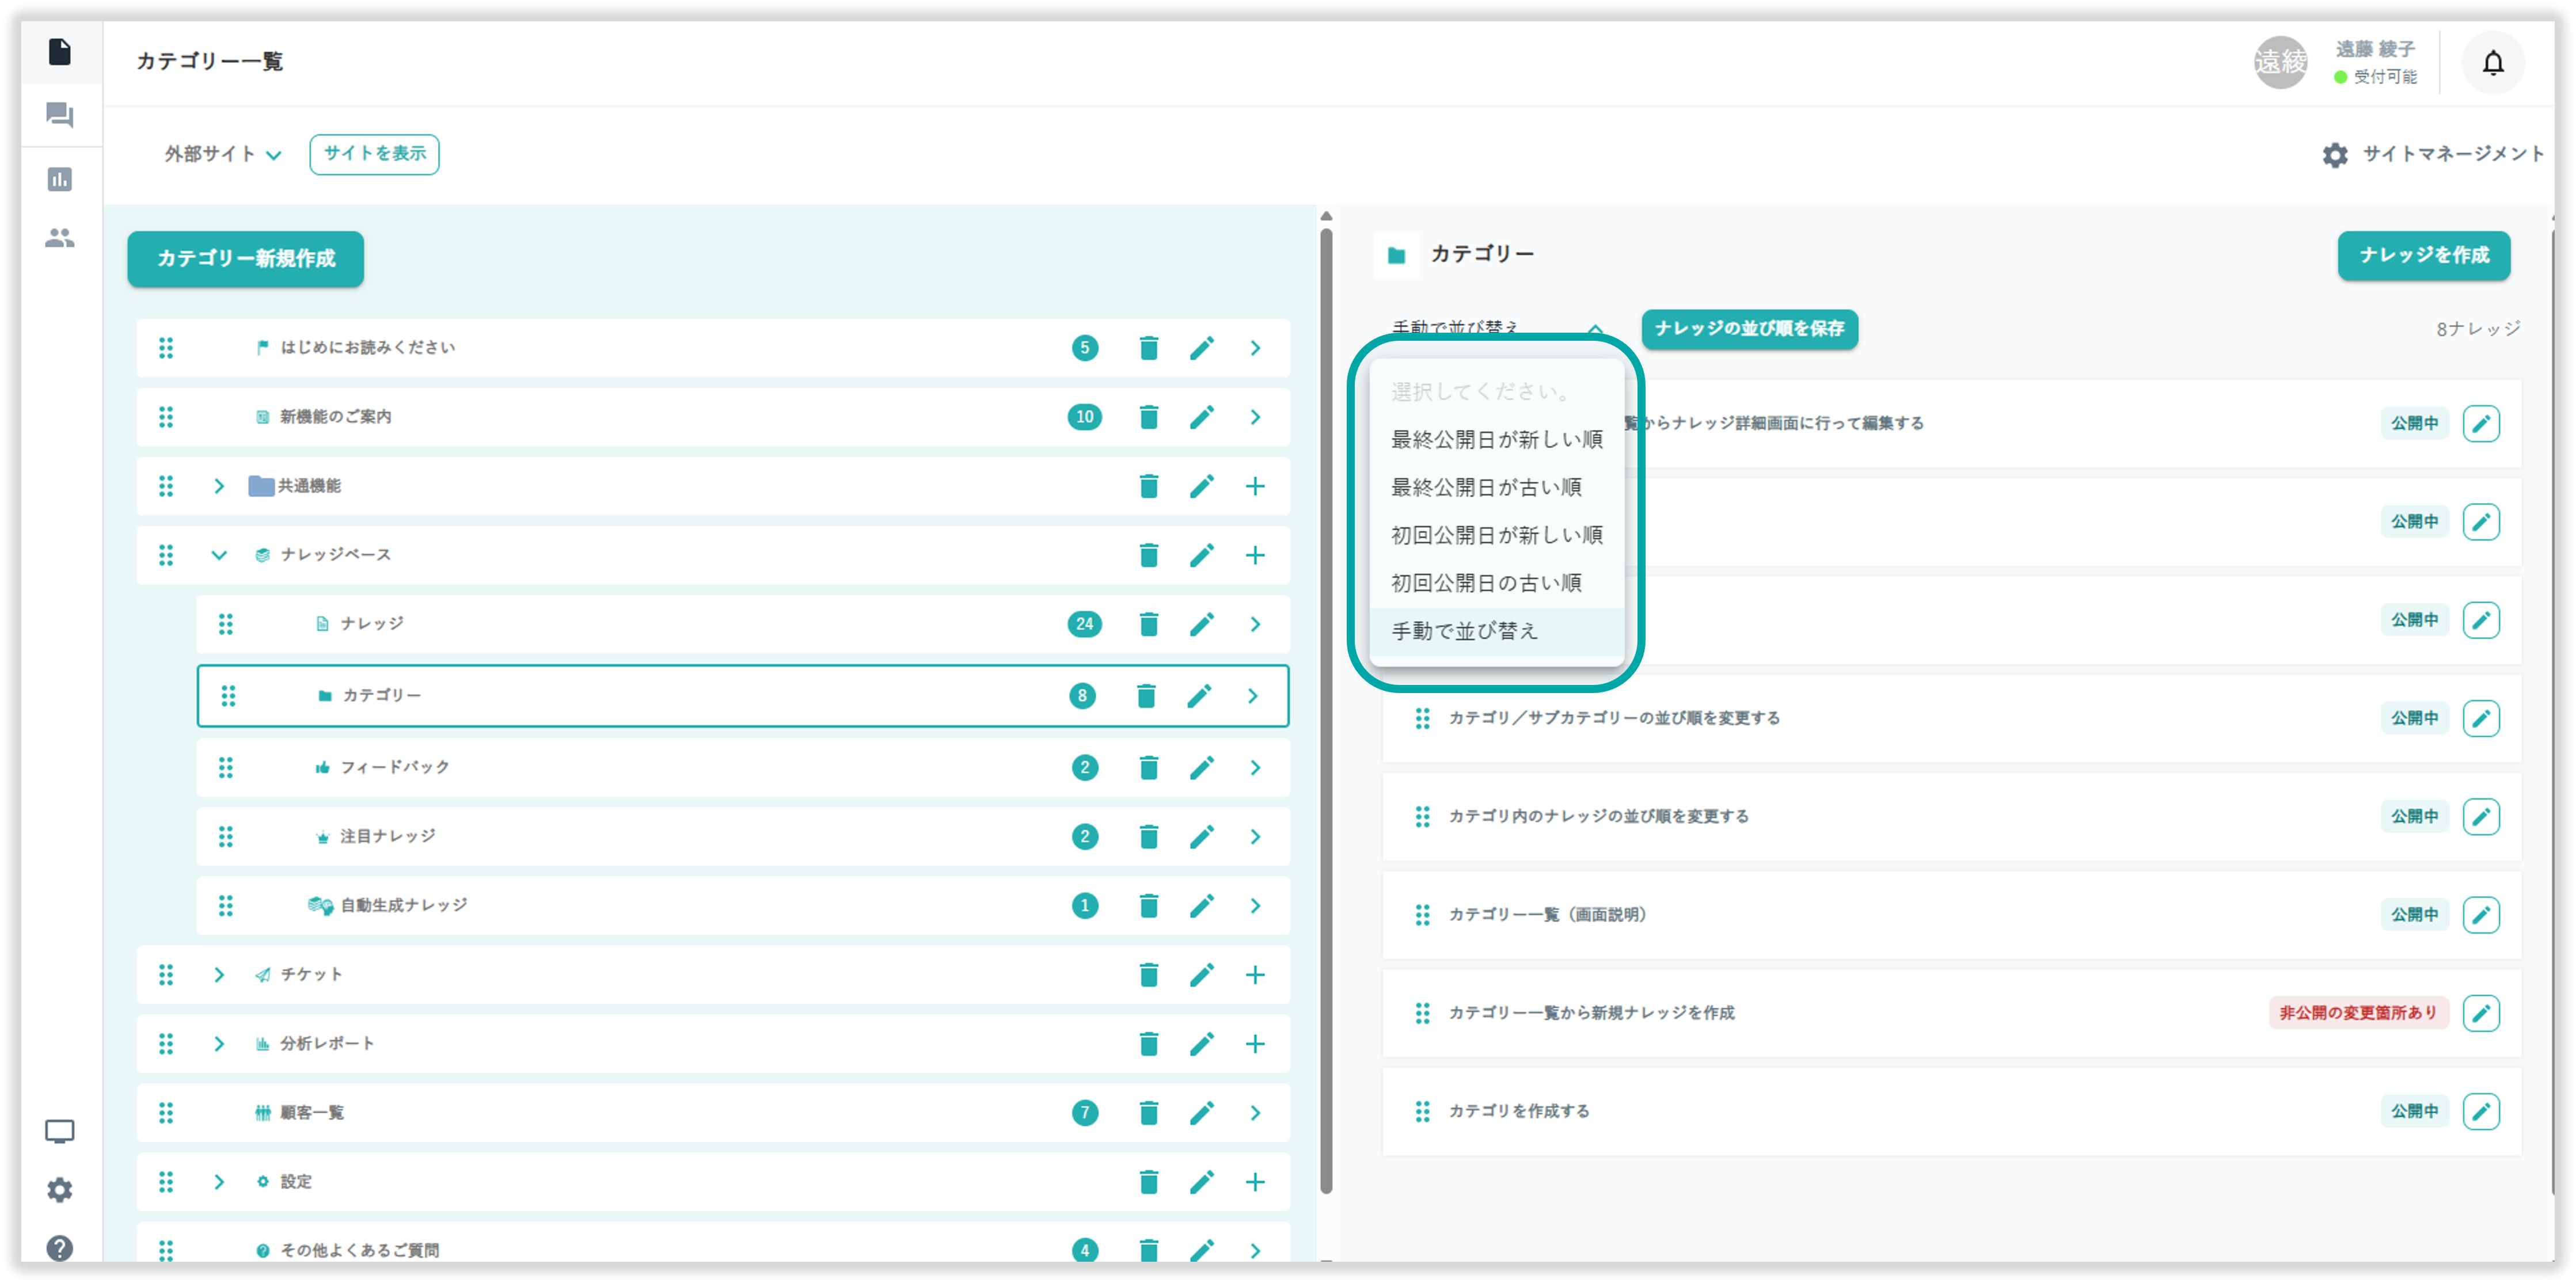This screenshot has width=2576, height=1283.
Task: Delete the 新機能のご案内 category via trash icon
Action: (x=1148, y=417)
